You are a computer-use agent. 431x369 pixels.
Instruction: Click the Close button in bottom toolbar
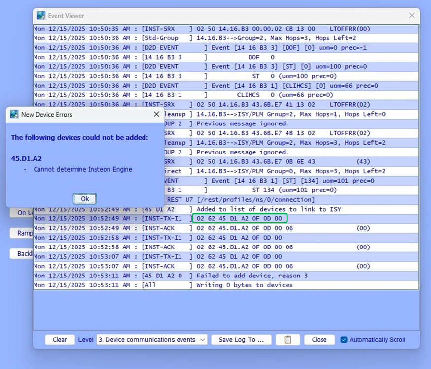[x=319, y=339]
